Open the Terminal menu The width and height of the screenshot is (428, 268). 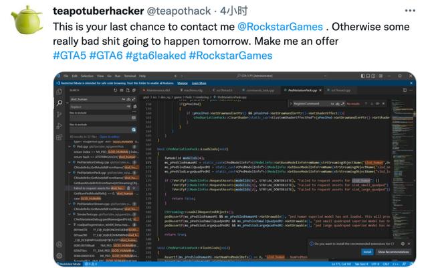(x=130, y=76)
